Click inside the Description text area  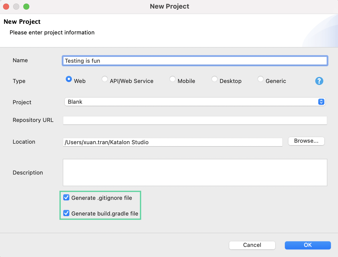coord(195,173)
